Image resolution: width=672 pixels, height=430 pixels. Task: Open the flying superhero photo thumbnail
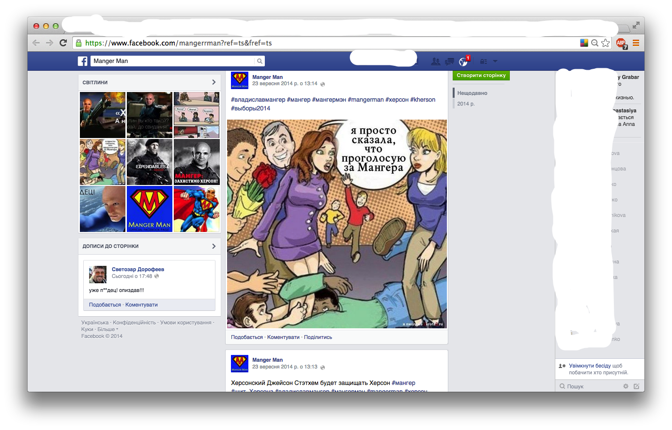click(x=197, y=209)
